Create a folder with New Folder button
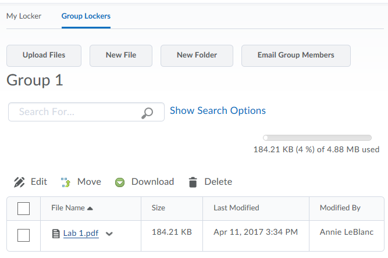388x258 pixels. (197, 55)
